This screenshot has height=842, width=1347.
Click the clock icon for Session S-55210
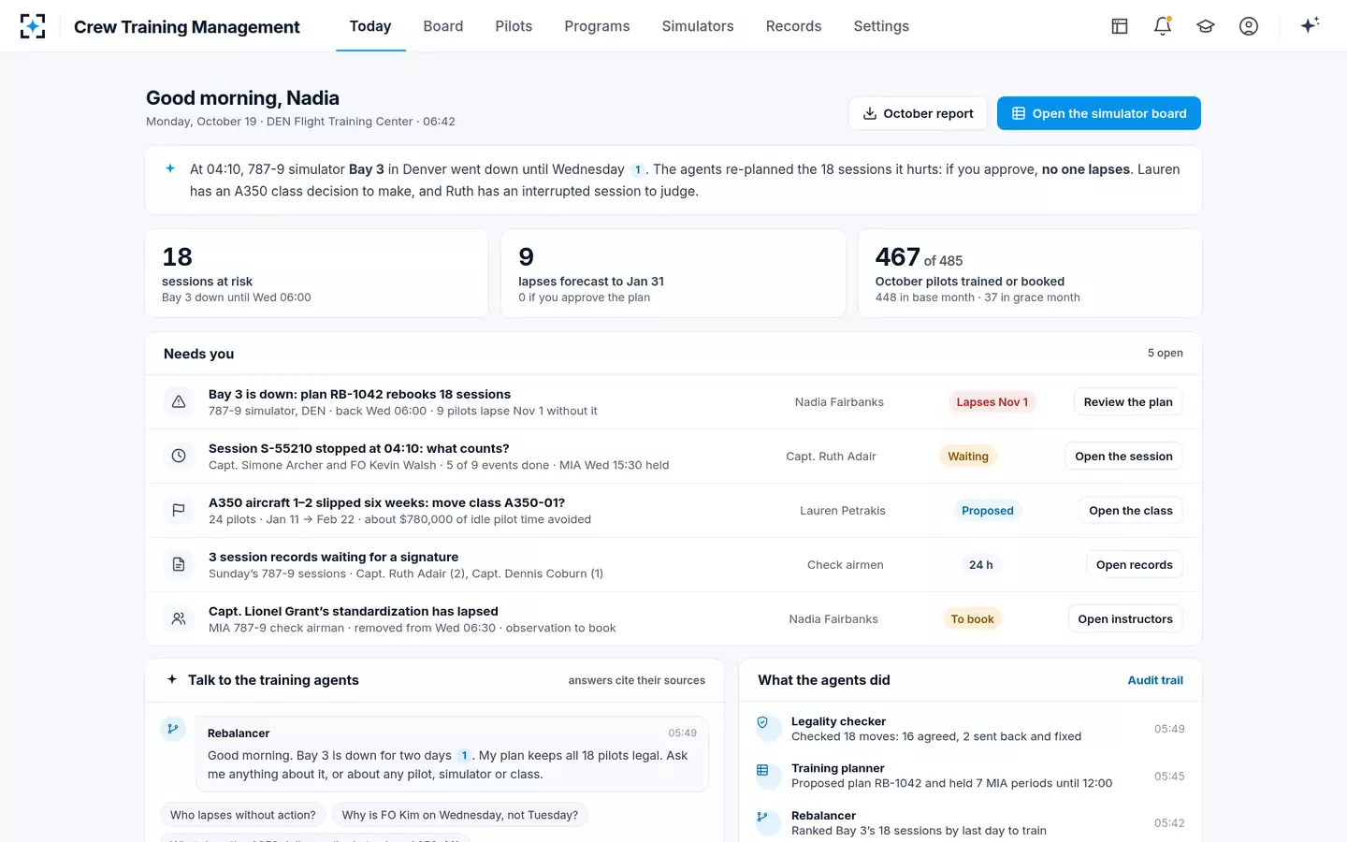pyautogui.click(x=179, y=457)
